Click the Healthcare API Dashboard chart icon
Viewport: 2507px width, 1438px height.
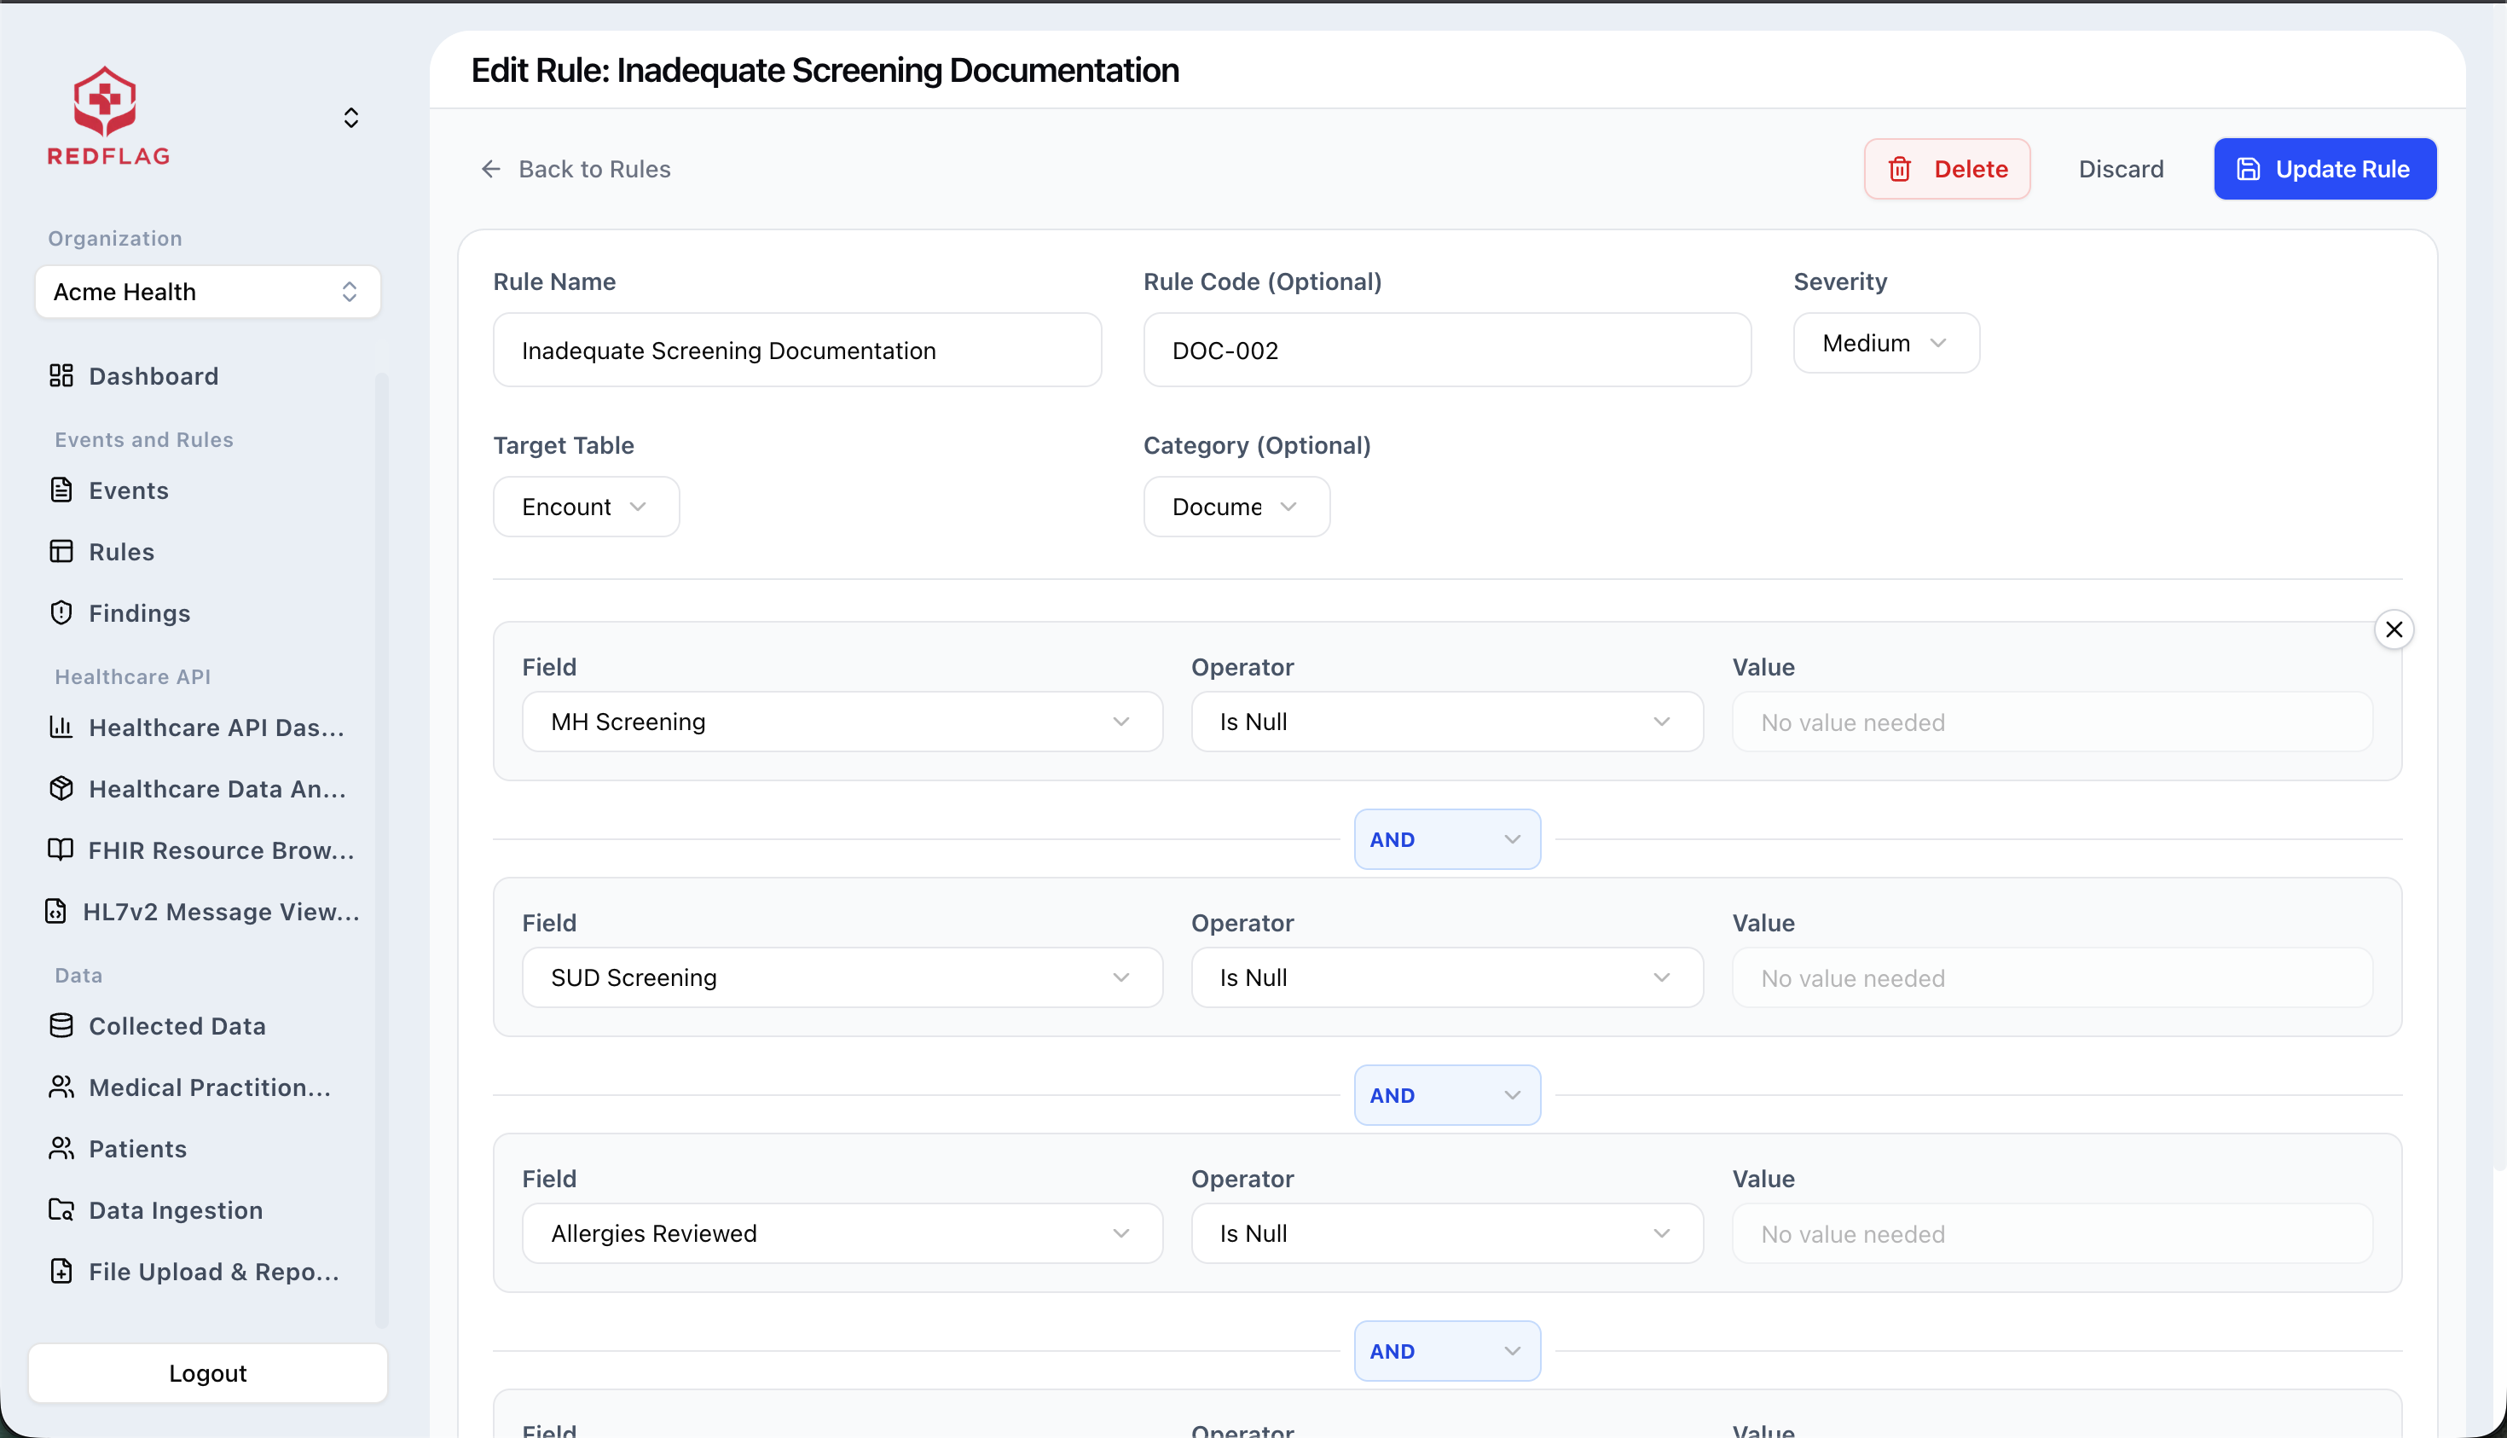61,727
